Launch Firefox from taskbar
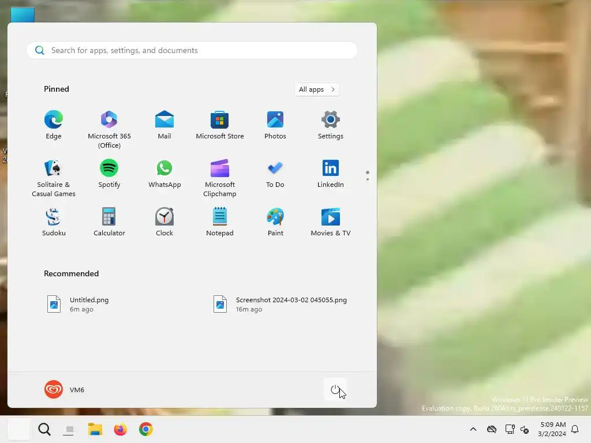The width and height of the screenshot is (591, 443). pos(120,429)
